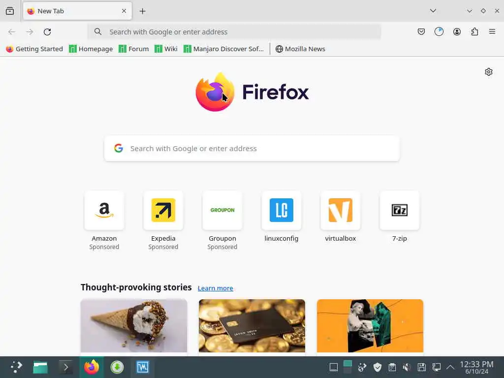Open Forum bookmark
This screenshot has height=378, width=504.
coord(134,49)
